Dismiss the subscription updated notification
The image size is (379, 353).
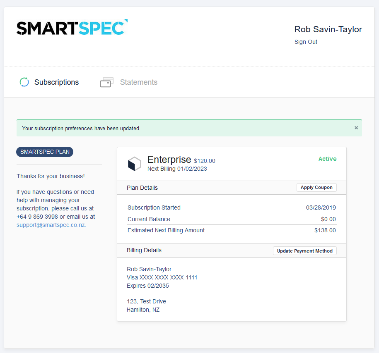click(356, 128)
